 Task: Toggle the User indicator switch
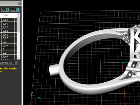(x=18, y=10)
